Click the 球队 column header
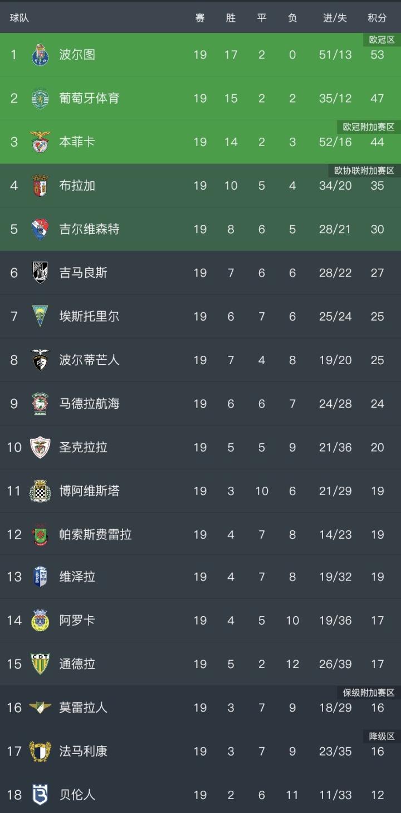 tap(19, 18)
